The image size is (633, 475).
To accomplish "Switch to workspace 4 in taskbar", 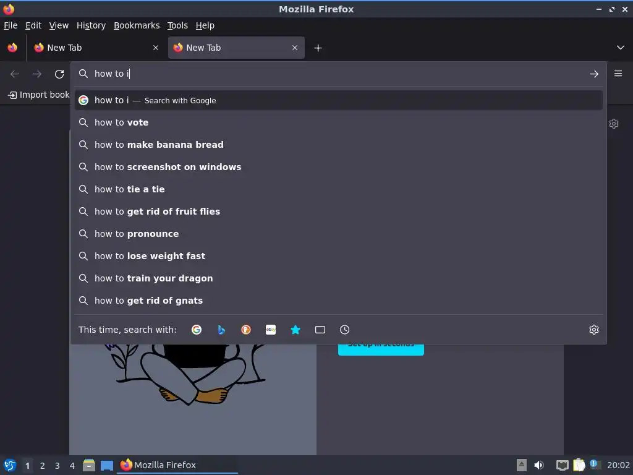I will point(72,466).
